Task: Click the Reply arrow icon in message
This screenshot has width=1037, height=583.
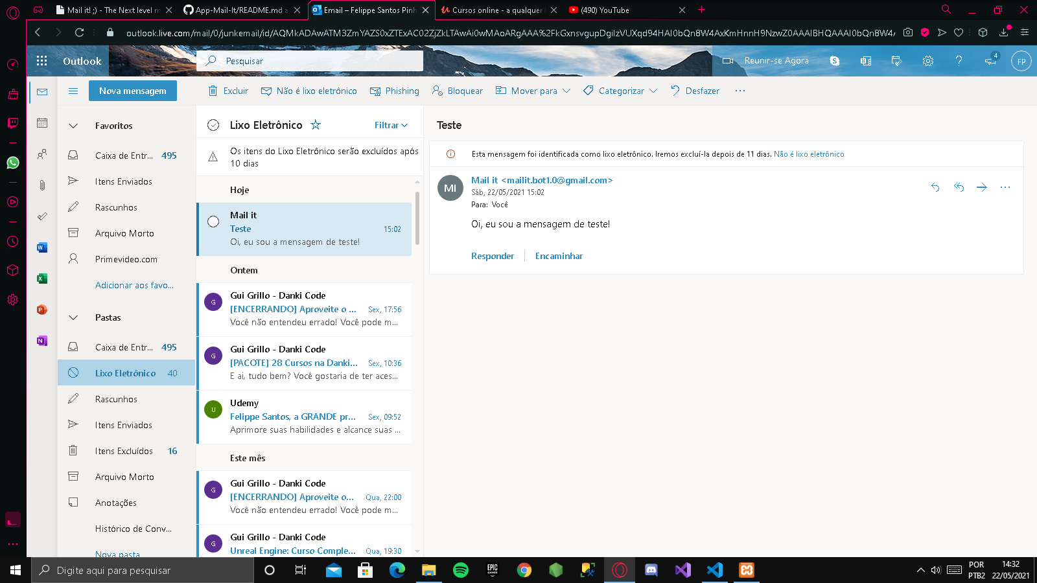Action: 935,187
